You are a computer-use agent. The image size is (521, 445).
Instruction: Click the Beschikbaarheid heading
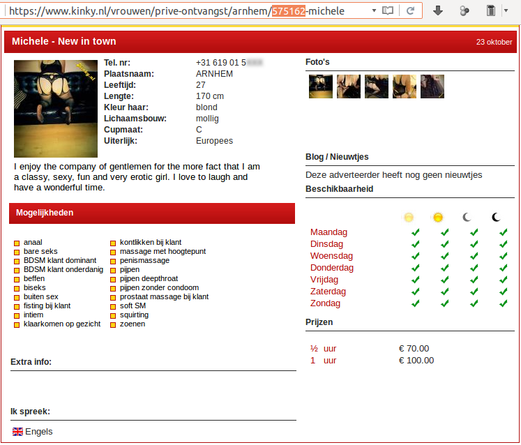[x=339, y=189]
